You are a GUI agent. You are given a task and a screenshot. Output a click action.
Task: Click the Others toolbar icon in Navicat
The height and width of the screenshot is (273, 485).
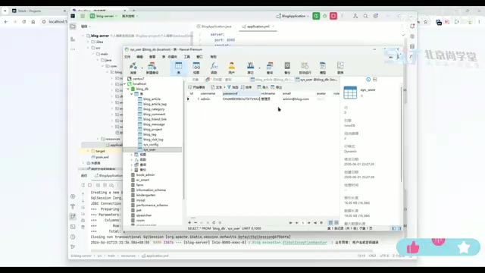point(250,67)
